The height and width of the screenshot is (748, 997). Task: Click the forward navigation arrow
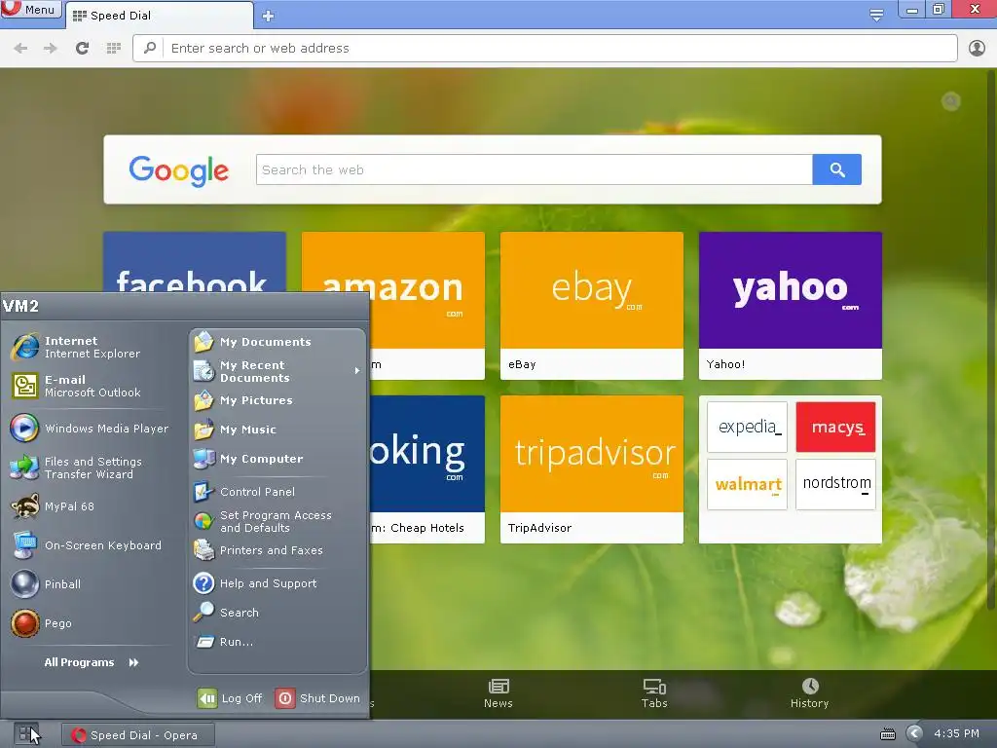pos(51,49)
